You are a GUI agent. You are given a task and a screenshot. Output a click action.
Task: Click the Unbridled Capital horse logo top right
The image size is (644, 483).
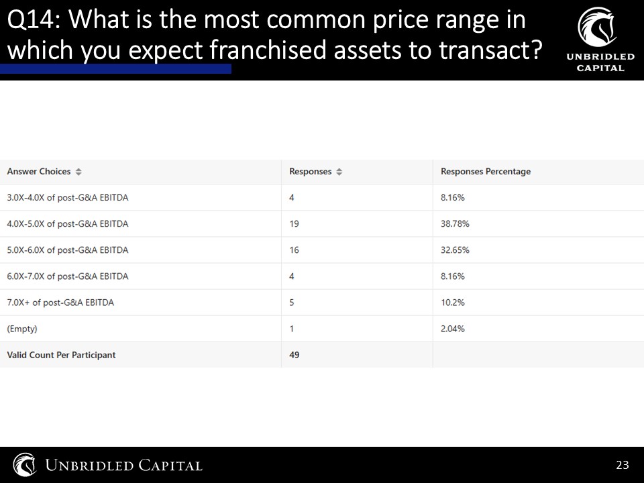point(598,27)
